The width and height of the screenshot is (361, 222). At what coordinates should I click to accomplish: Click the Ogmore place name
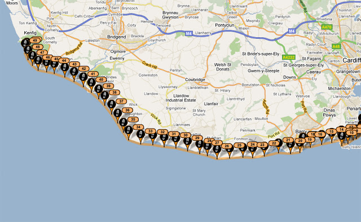point(118,51)
